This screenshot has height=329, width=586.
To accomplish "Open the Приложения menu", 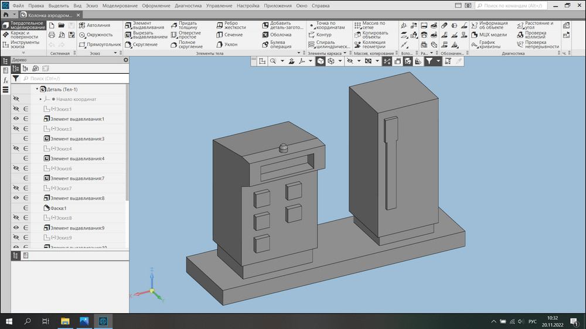I will [278, 6].
